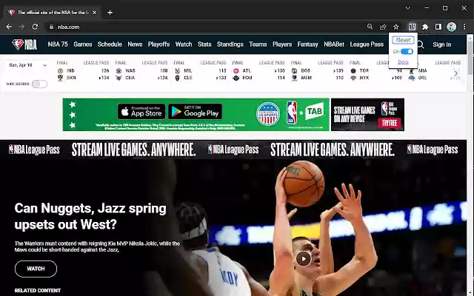Toggle the browser side panel icon

pyautogui.click(x=438, y=27)
